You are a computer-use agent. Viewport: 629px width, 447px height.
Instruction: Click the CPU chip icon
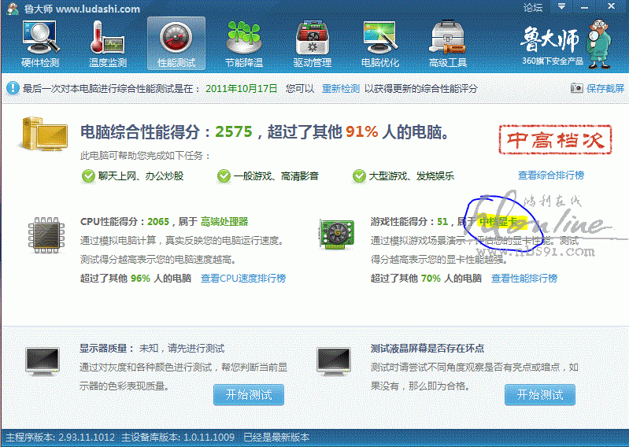tap(46, 235)
